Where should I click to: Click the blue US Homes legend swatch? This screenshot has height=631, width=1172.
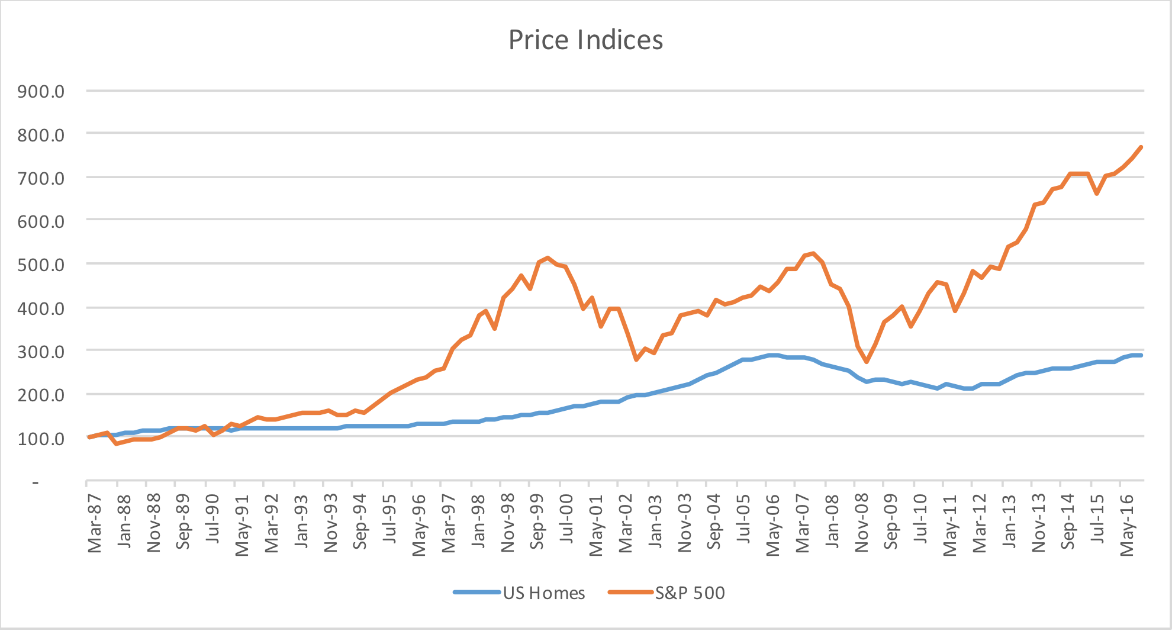click(x=476, y=593)
